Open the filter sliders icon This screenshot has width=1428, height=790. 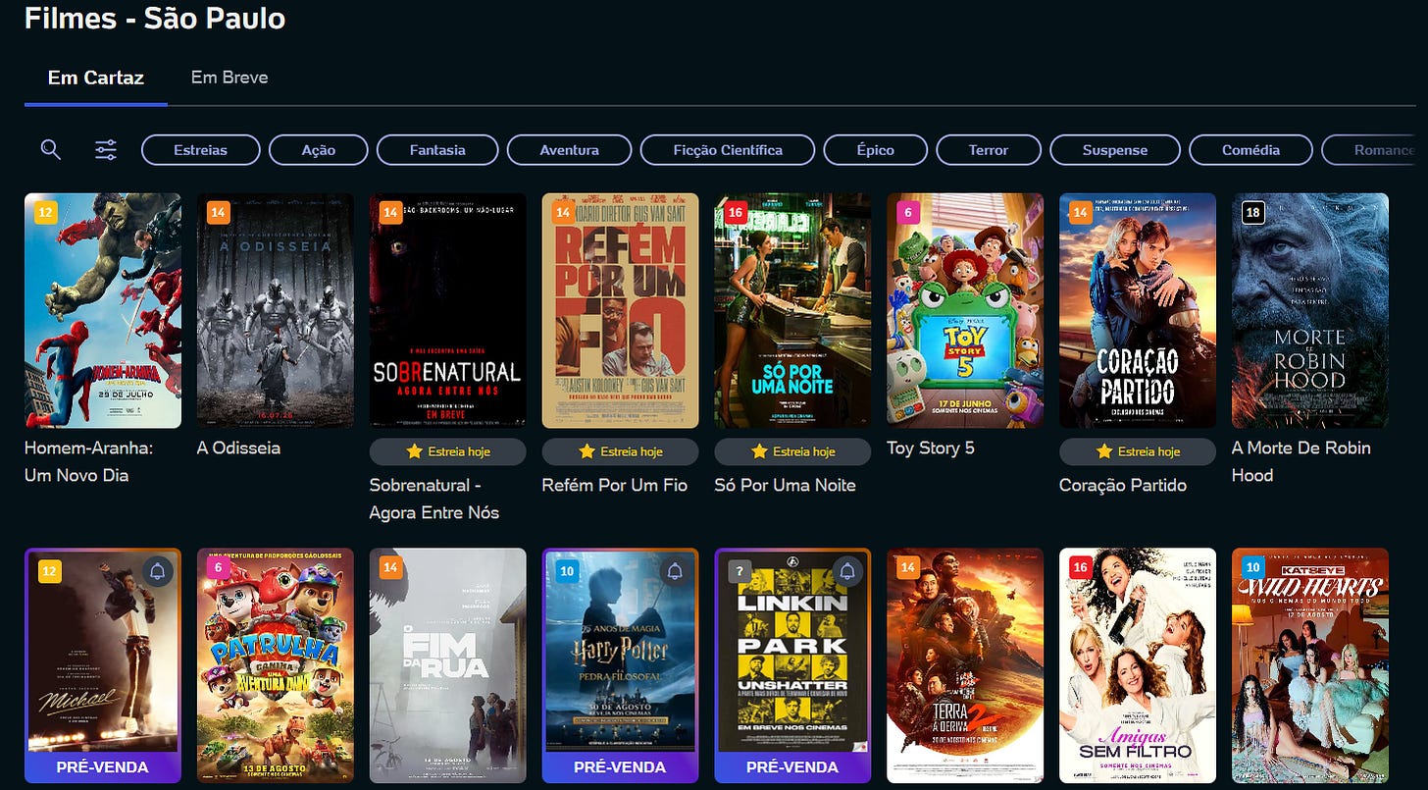(106, 149)
